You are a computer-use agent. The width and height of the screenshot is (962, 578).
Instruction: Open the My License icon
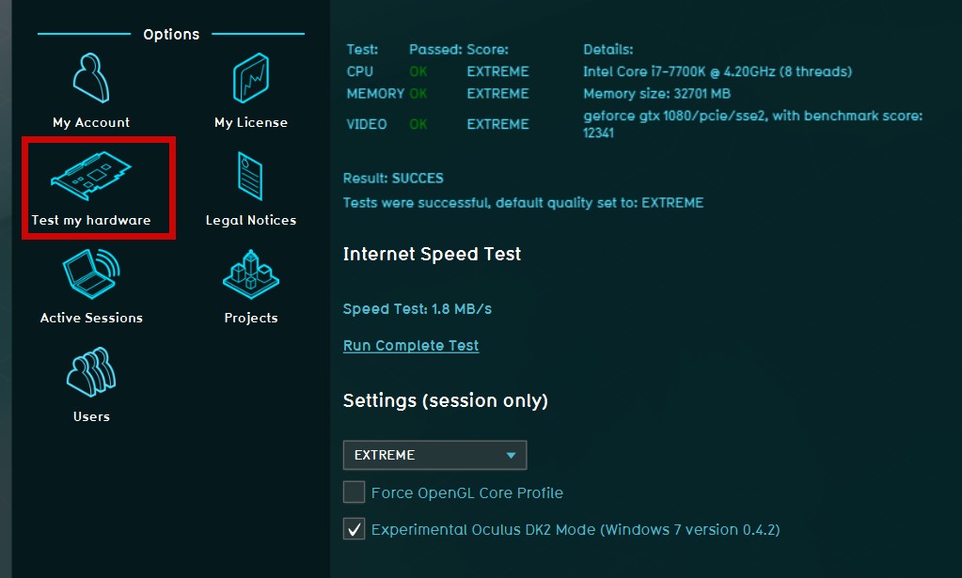250,79
